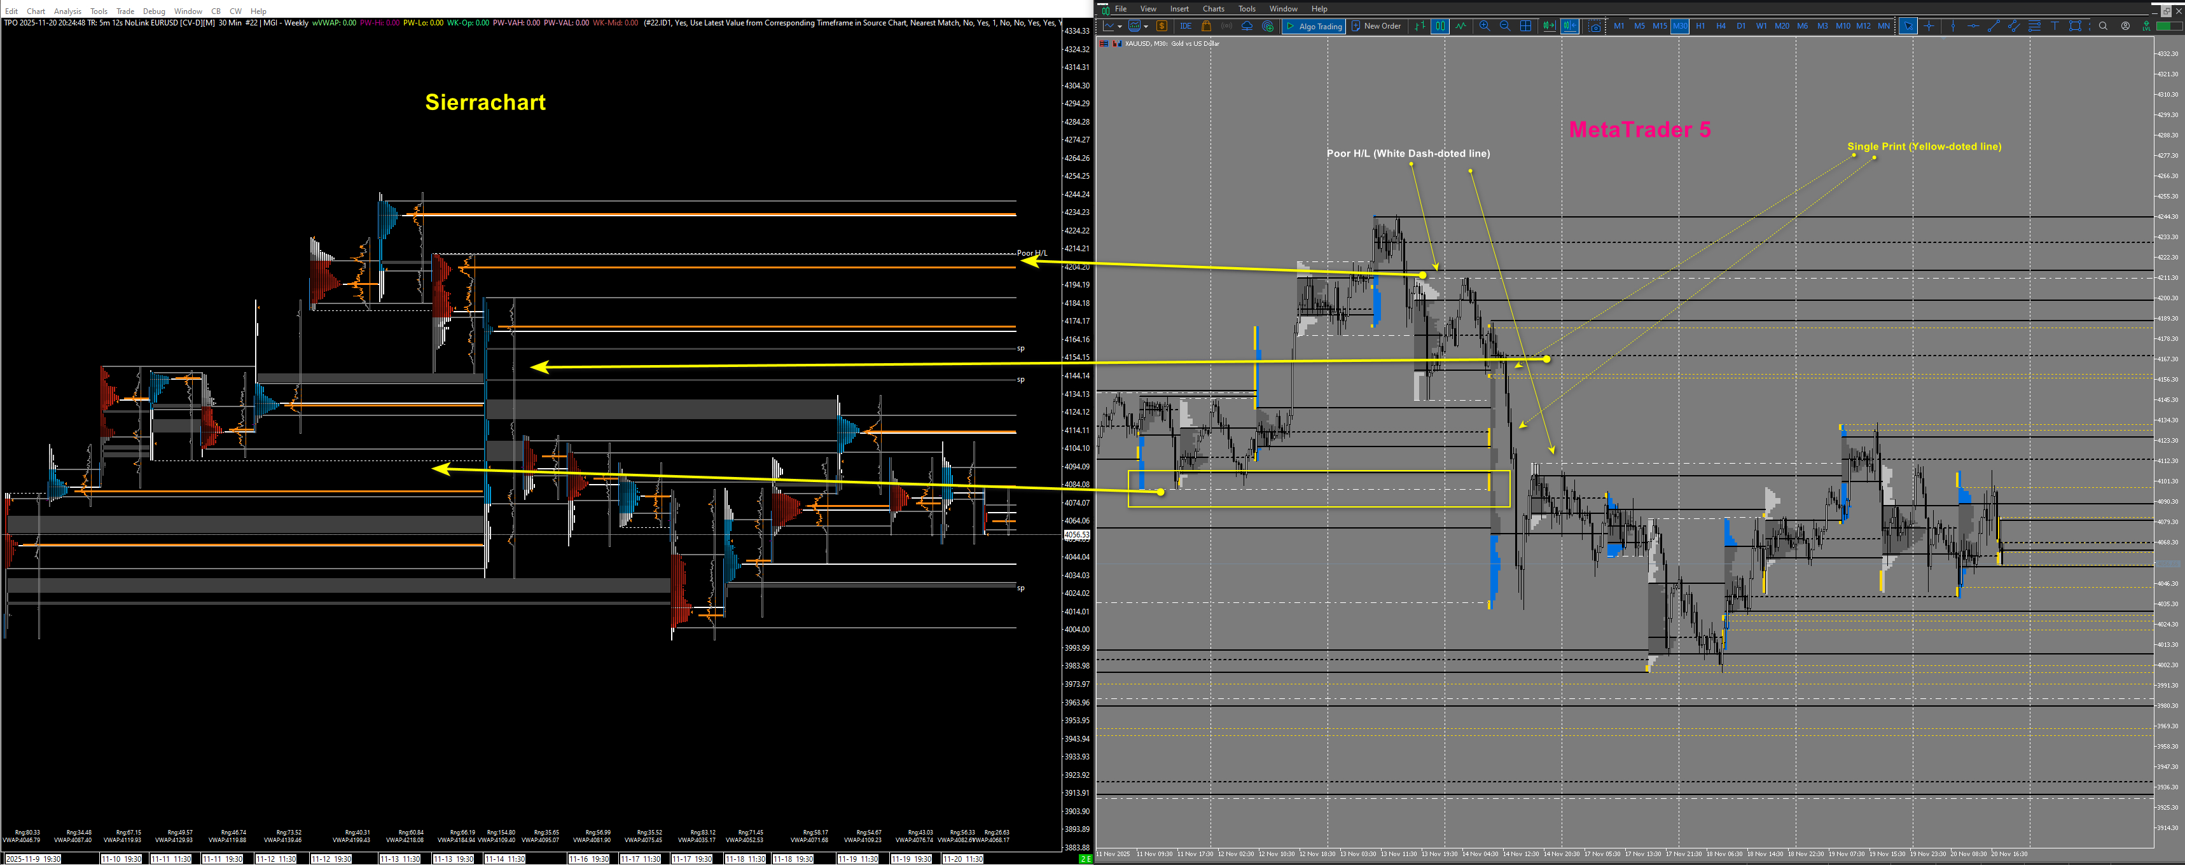
Task: Toggle auto-scroll chart to latest bar
Action: (x=1549, y=26)
